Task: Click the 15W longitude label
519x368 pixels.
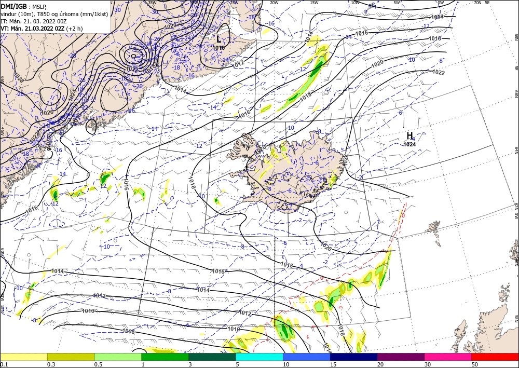Action: point(315,3)
